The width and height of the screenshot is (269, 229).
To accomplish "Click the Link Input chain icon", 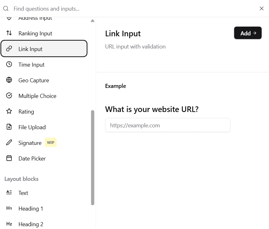I will 8,49.
